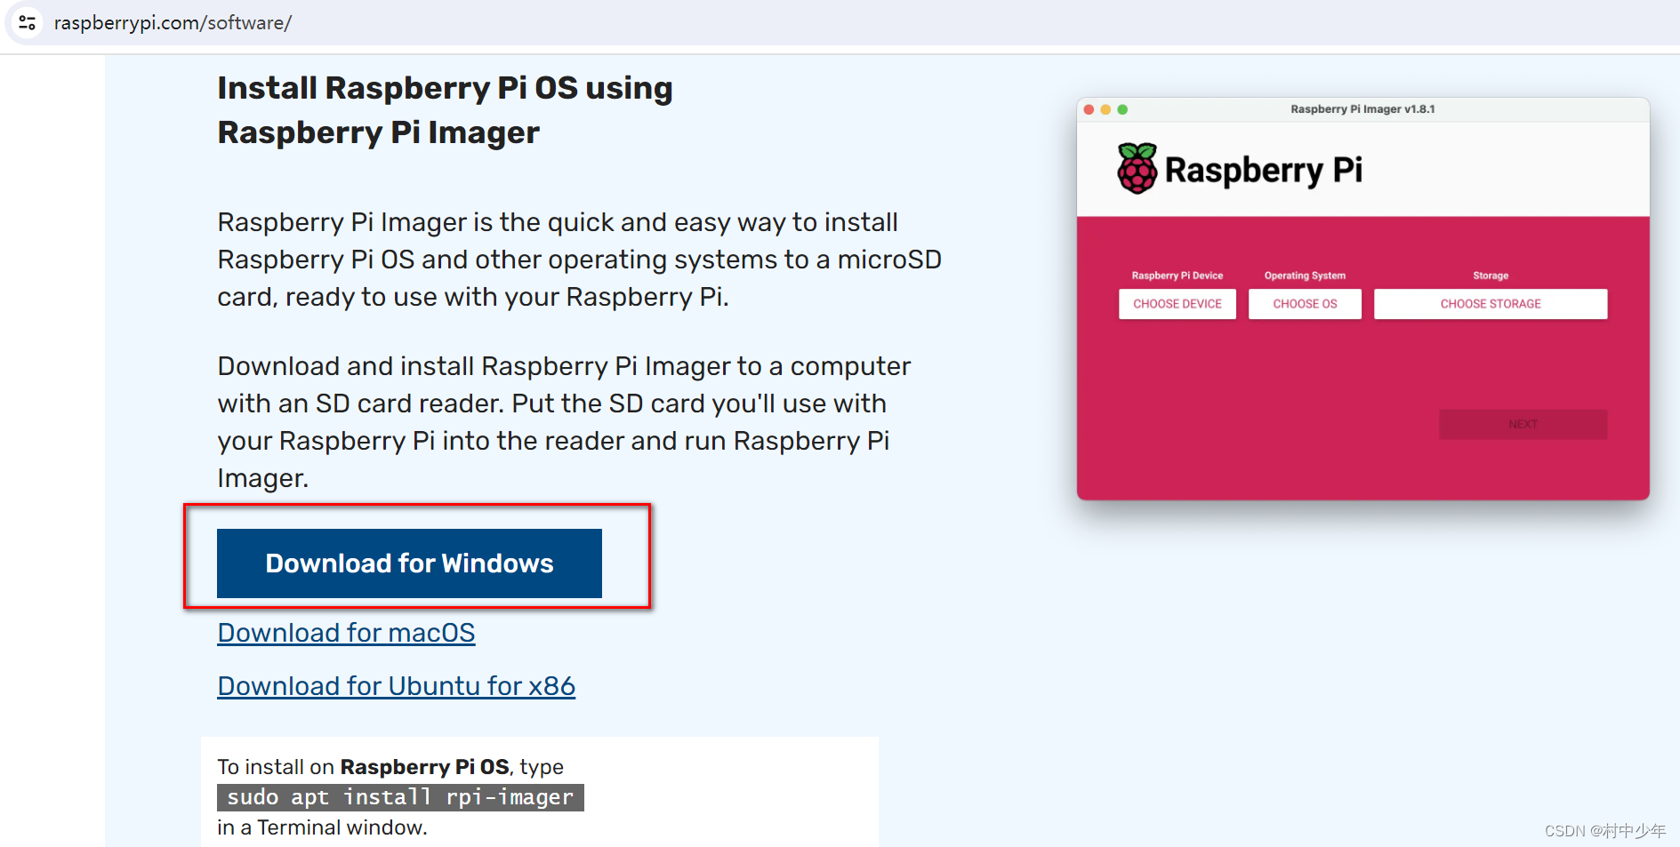Open the site information icon in the address bar
The image size is (1680, 847).
click(x=28, y=22)
